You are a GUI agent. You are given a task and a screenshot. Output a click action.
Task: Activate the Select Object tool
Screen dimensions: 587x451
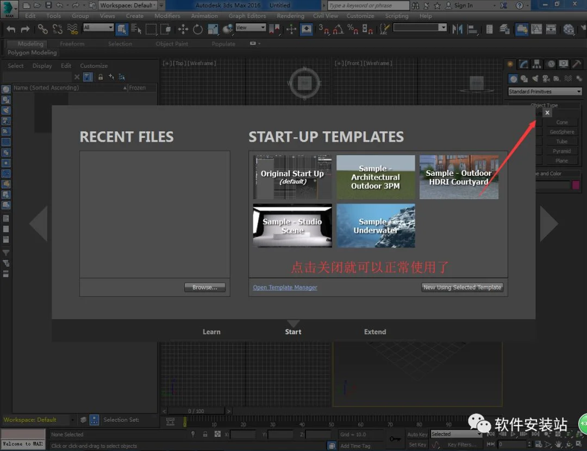(x=122, y=29)
